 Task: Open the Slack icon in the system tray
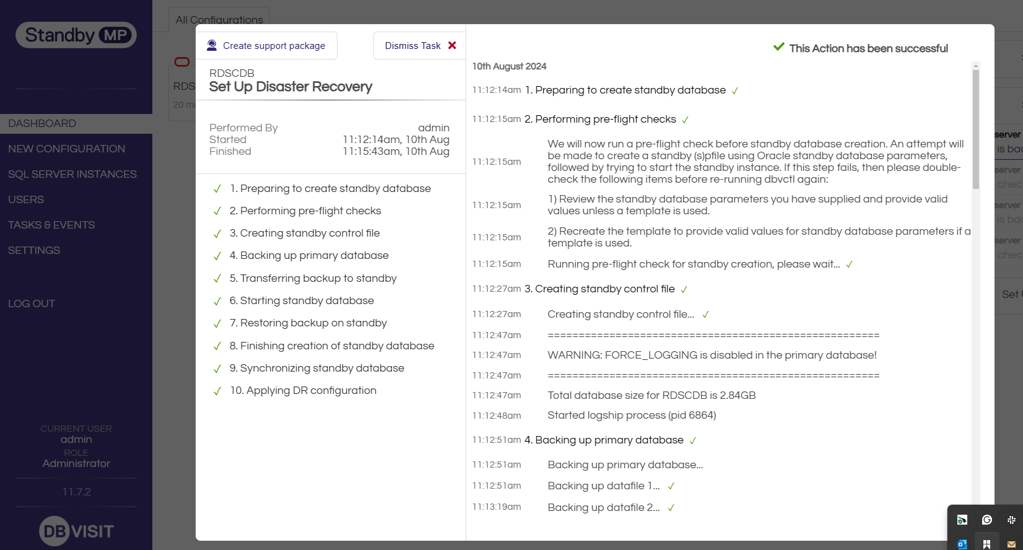point(1011,520)
